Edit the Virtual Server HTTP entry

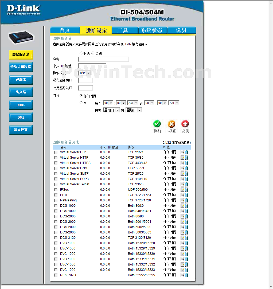[x=182, y=158]
